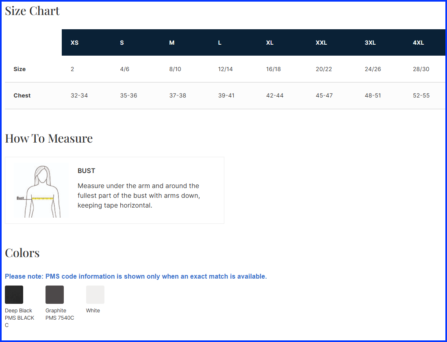Click the Size Chart heading
This screenshot has height=342, width=447.
pyautogui.click(x=33, y=11)
